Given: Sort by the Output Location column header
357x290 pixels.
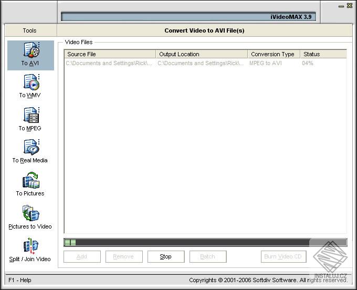Looking at the screenshot, I should (x=202, y=54).
